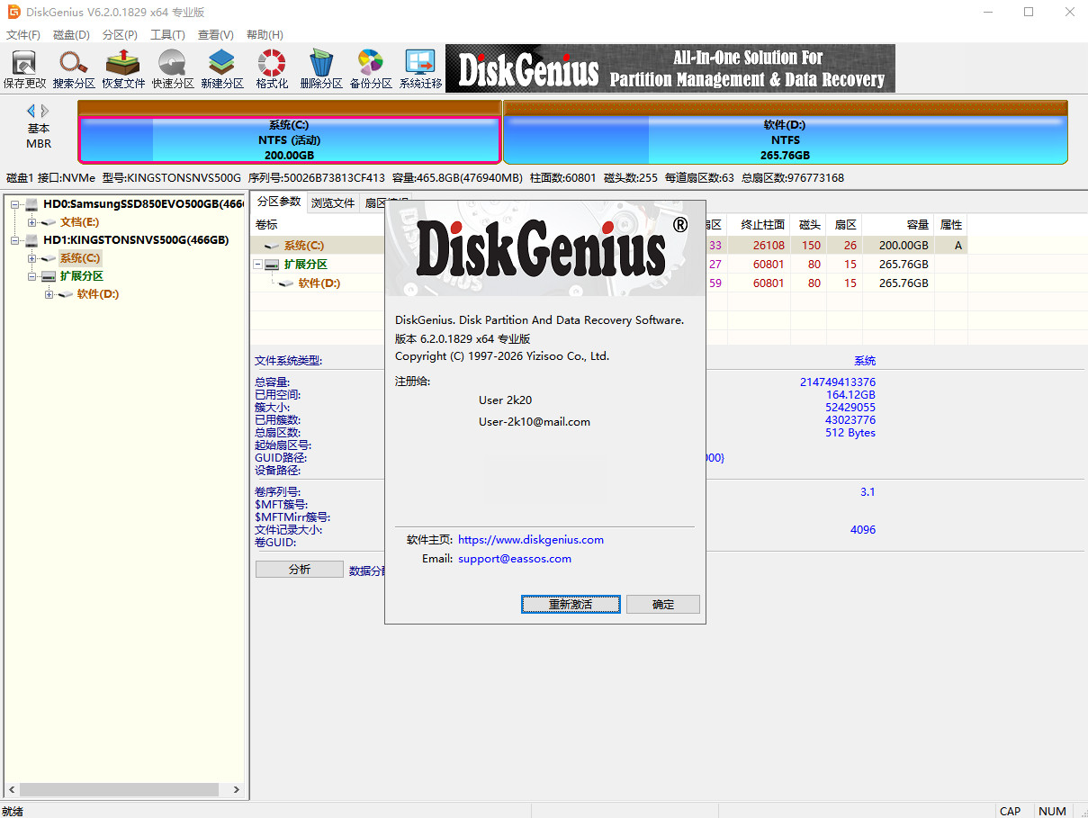
Task: Open the 帮助(H) menu
Action: [x=265, y=35]
